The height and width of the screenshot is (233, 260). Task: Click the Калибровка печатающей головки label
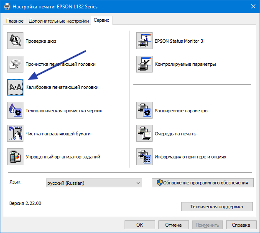62,87
